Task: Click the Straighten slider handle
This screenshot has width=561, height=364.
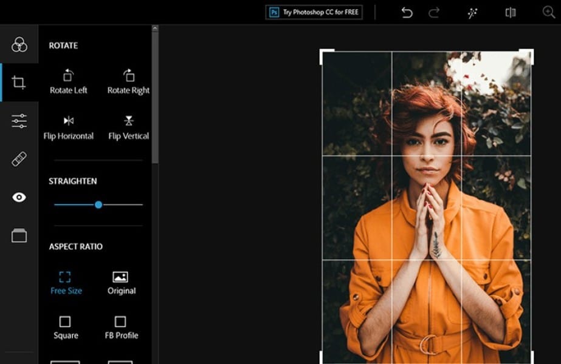Action: pos(98,204)
